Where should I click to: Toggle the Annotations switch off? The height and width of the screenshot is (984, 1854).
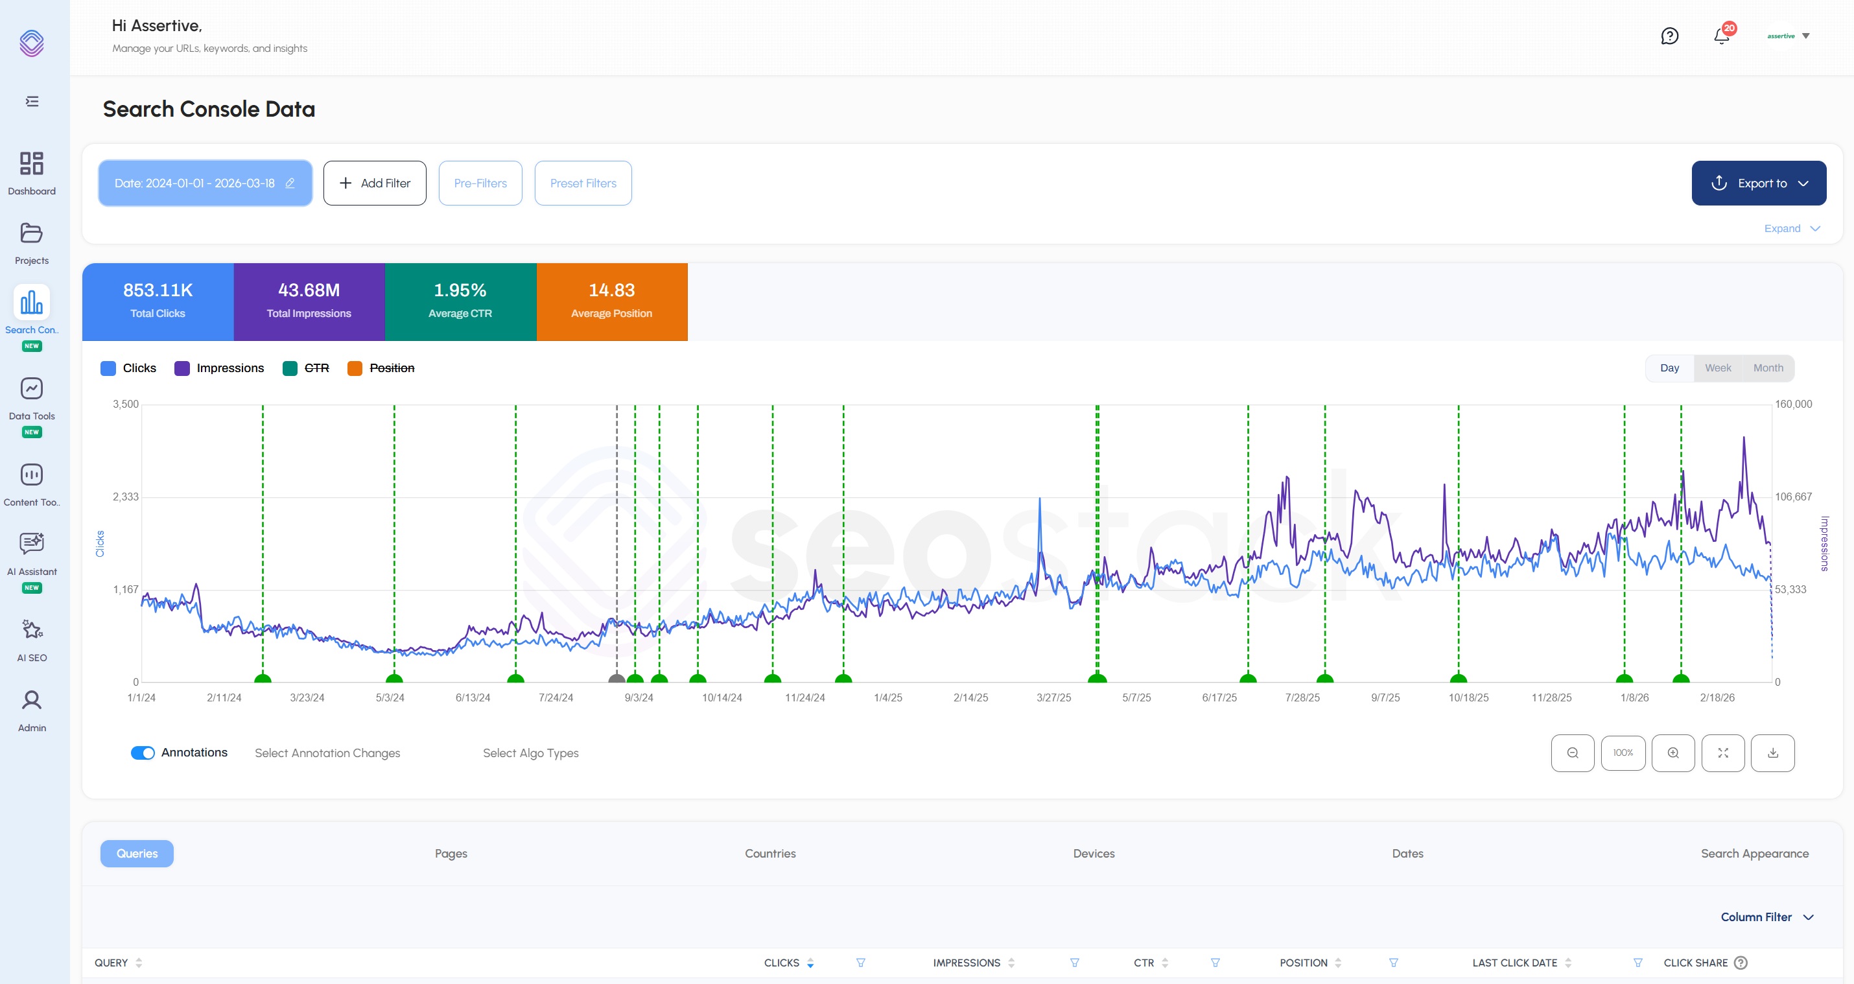(x=143, y=753)
